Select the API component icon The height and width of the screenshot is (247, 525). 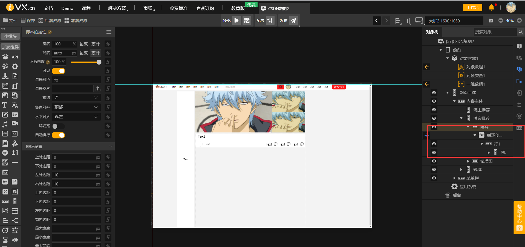click(x=15, y=57)
